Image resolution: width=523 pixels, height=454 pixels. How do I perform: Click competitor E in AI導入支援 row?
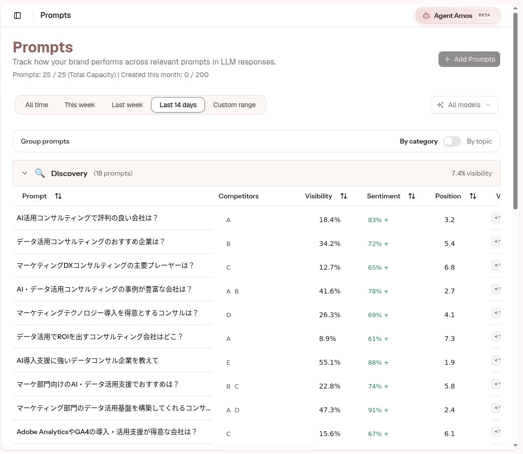tap(228, 363)
